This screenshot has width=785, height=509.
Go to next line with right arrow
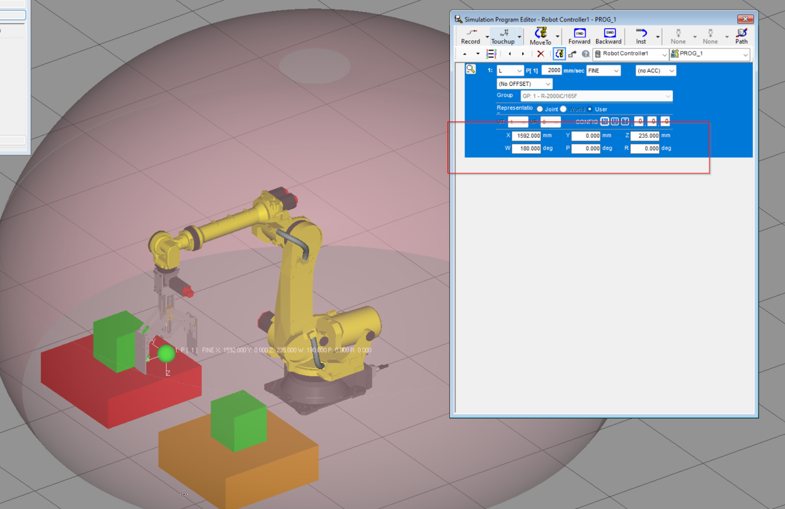523,54
